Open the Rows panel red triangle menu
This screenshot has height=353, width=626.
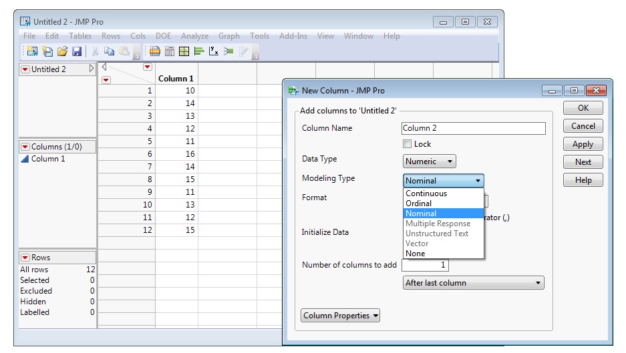(25, 258)
